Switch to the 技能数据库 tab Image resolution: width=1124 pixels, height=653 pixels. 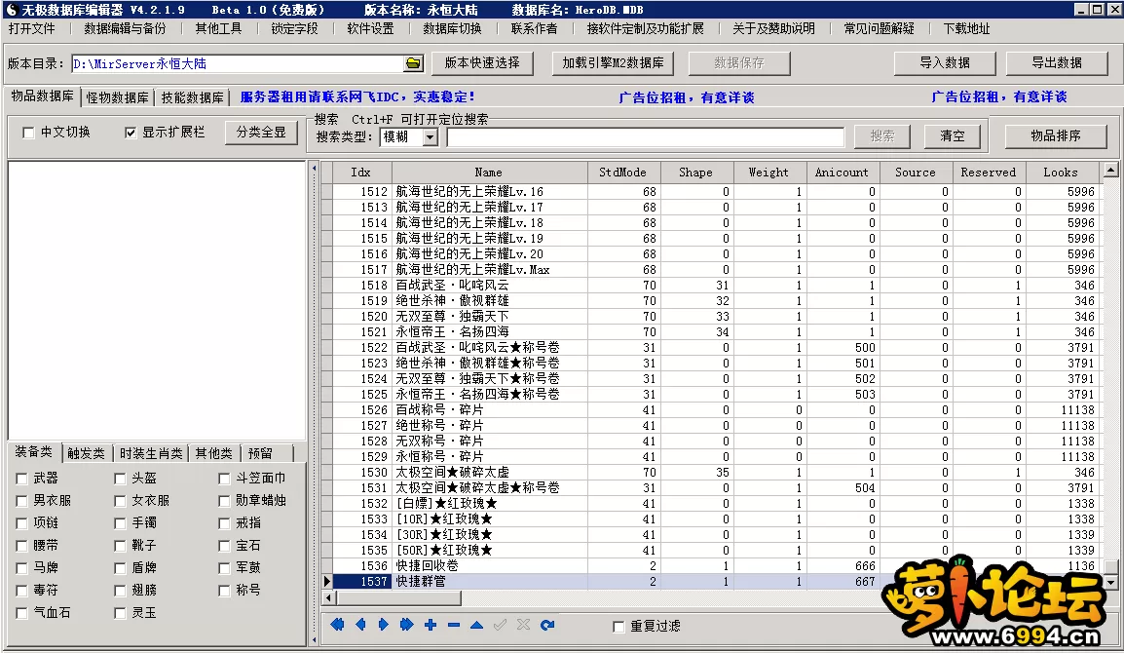pos(192,97)
